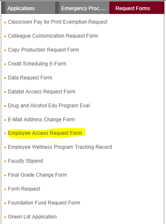Open the Credit Scheduling E-Form

37,64
